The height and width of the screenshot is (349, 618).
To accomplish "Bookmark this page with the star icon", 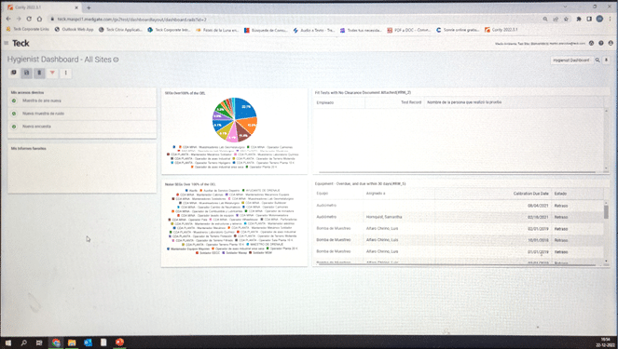I will pos(567,19).
